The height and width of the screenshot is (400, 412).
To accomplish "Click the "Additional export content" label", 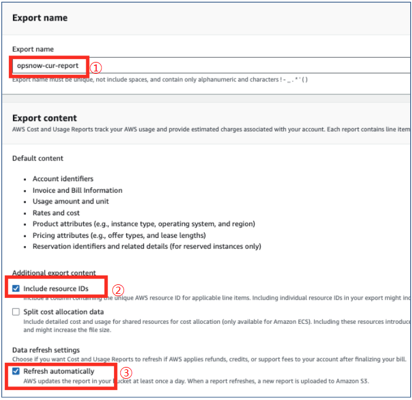I will (54, 273).
